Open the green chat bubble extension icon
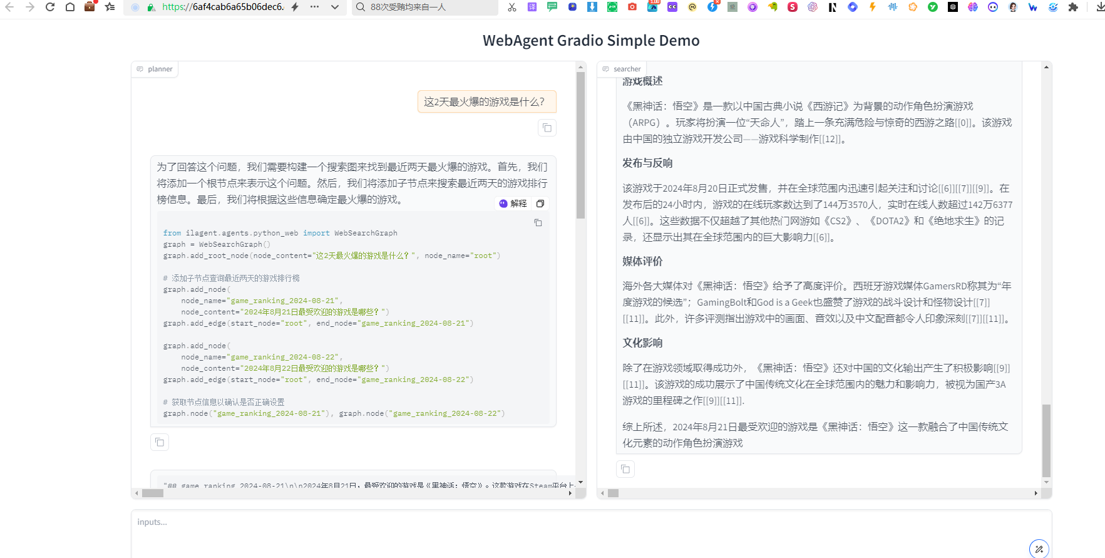The height and width of the screenshot is (558, 1105). 552,7
